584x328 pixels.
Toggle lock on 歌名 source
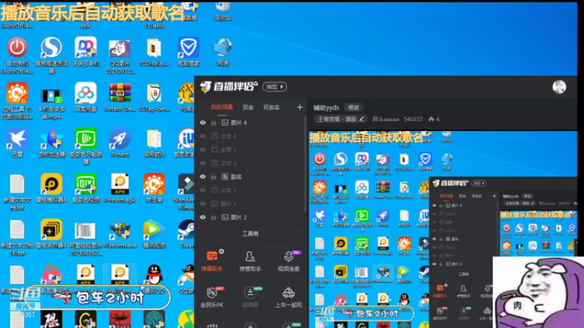point(213,176)
